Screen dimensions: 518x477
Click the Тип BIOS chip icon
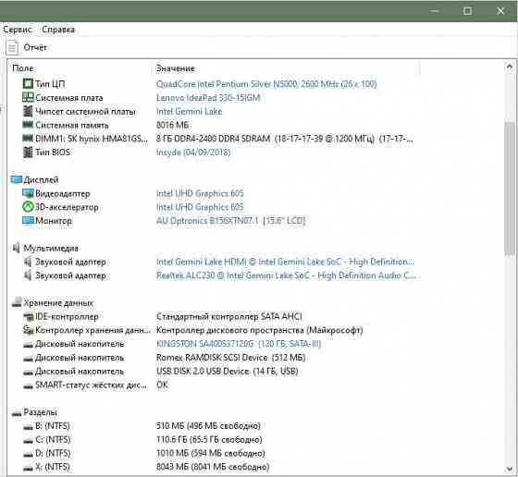coord(28,153)
